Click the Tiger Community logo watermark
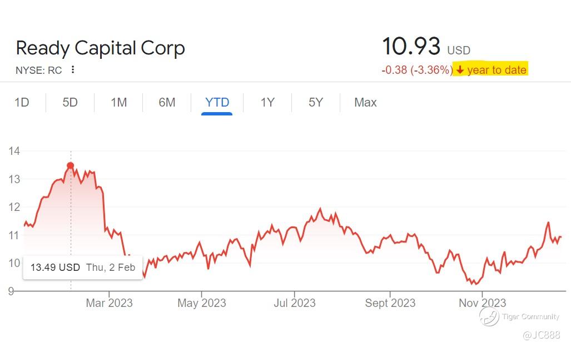The image size is (571, 348). tap(489, 316)
